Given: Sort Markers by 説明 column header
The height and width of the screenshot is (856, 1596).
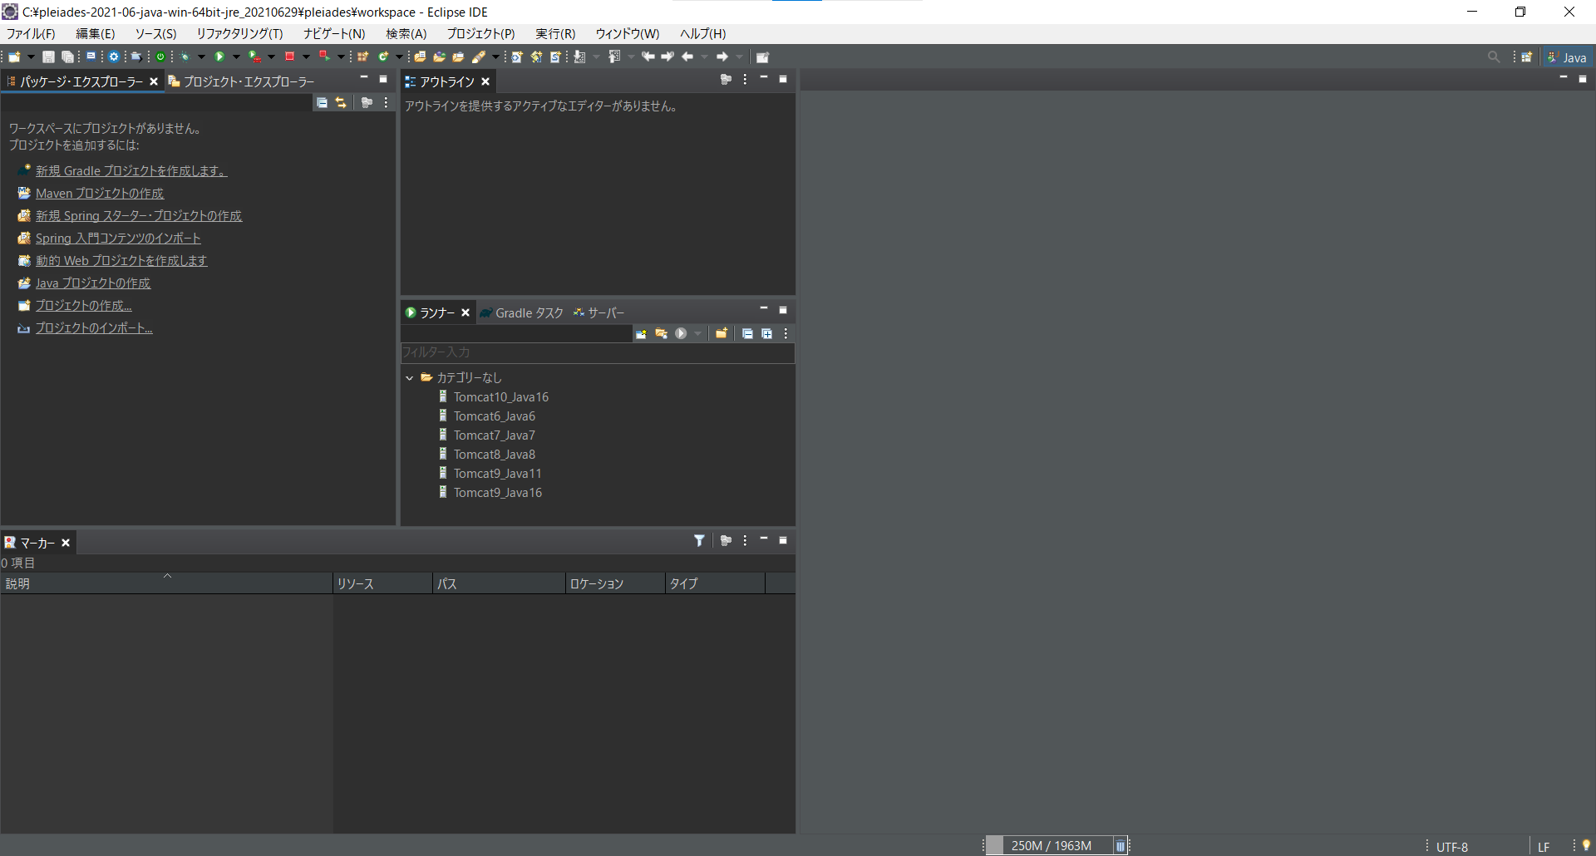Looking at the screenshot, I should (x=166, y=583).
